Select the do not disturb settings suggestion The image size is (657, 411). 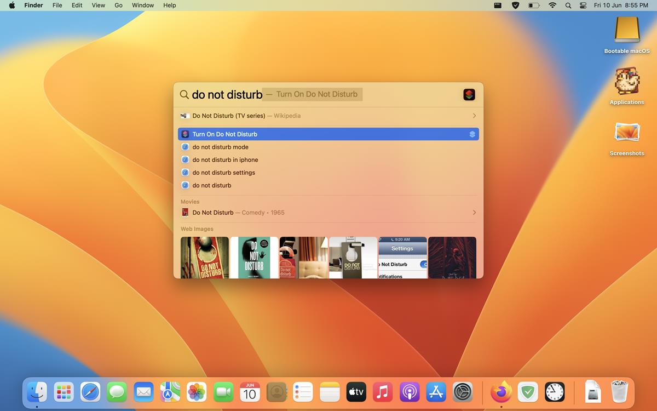point(223,172)
